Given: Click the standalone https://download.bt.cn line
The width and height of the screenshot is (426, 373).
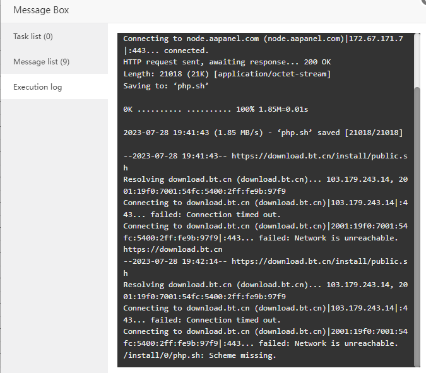Looking at the screenshot, I should [172, 249].
